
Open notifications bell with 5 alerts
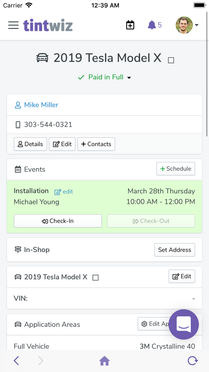click(x=155, y=25)
